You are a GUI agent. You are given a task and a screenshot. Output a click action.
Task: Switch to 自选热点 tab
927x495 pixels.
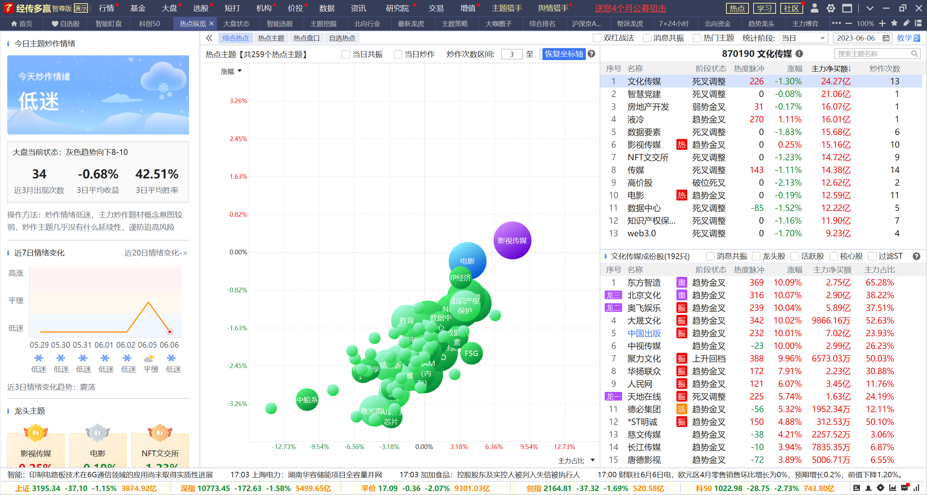coord(342,38)
